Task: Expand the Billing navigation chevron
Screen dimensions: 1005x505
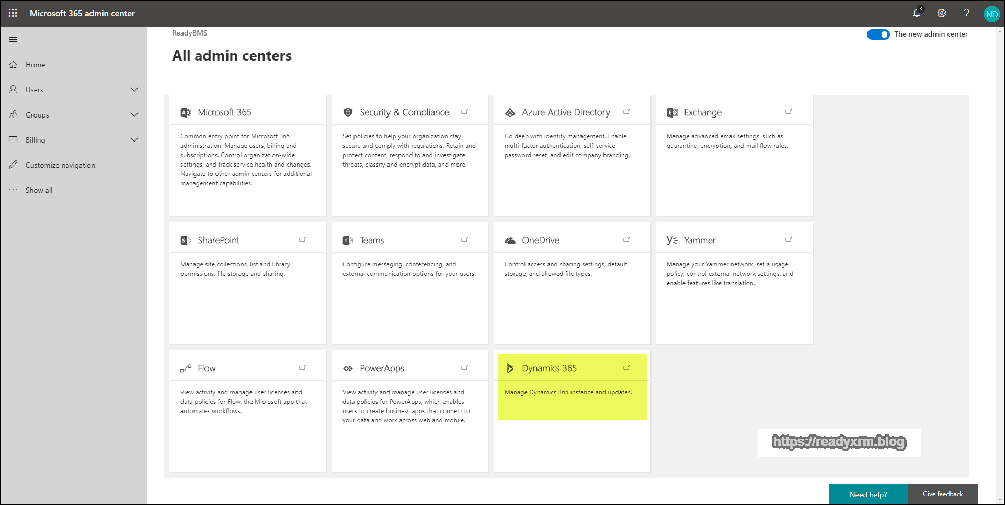Action: [134, 140]
